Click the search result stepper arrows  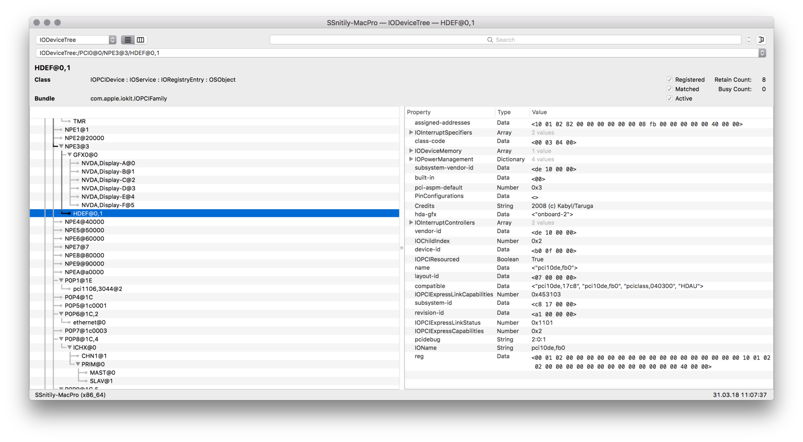pyautogui.click(x=749, y=40)
